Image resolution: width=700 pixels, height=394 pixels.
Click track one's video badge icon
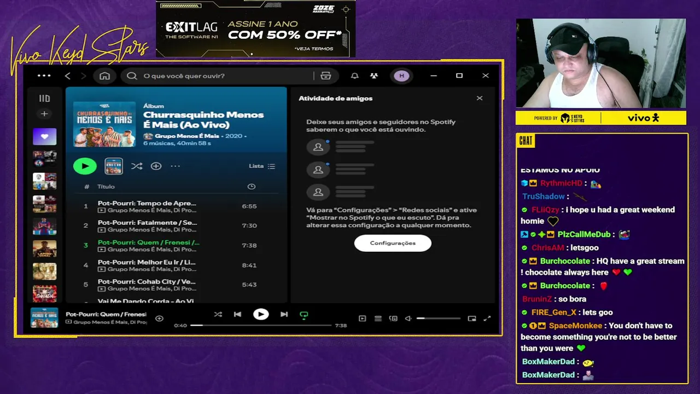coord(102,210)
